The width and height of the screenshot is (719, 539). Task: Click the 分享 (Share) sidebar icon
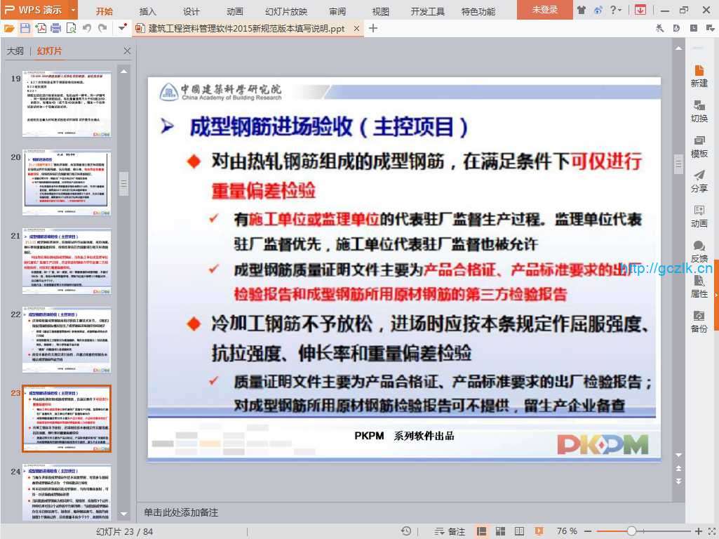[699, 181]
